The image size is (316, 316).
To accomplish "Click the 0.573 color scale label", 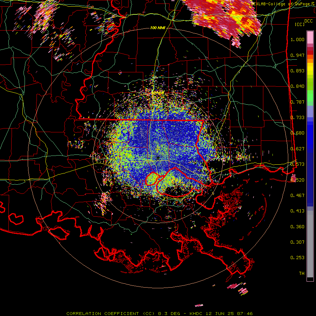I will coord(297,164).
